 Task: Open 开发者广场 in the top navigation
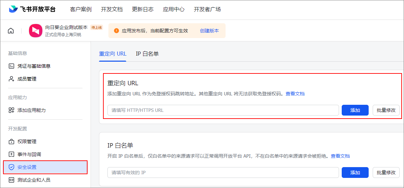pyautogui.click(x=207, y=9)
